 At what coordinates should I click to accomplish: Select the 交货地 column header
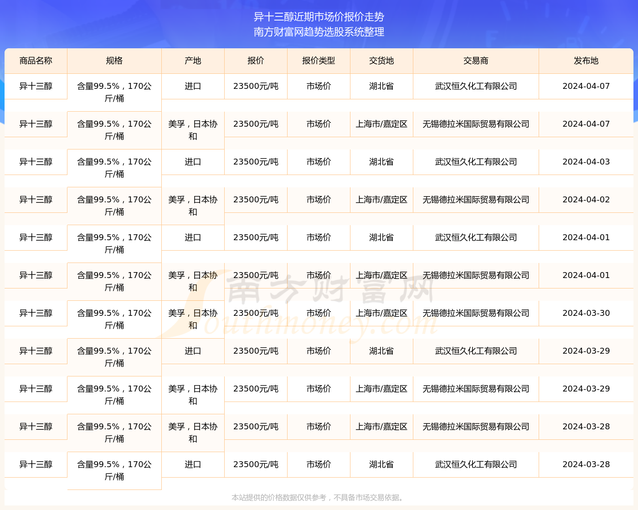click(381, 61)
